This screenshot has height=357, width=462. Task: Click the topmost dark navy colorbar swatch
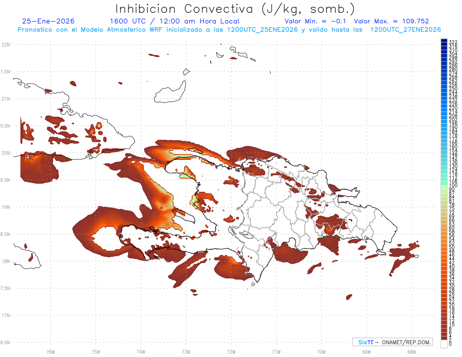tap(444, 41)
